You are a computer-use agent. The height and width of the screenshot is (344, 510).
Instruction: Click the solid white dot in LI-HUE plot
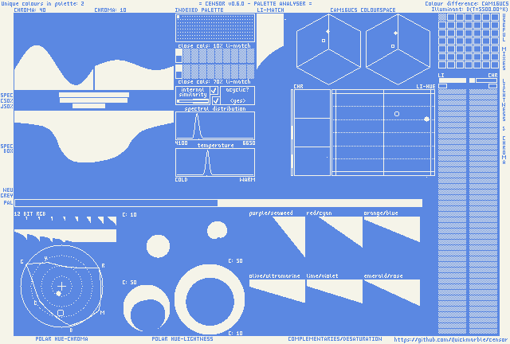(426, 119)
